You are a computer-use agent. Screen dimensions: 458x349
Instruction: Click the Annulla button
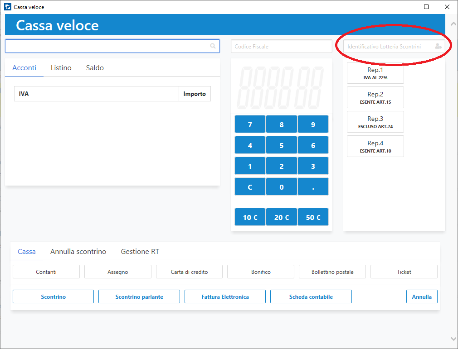click(422, 297)
